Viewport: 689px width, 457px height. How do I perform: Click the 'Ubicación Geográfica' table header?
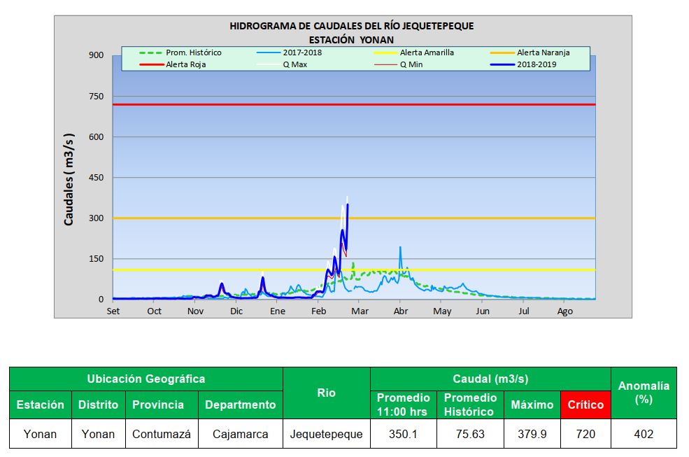click(x=145, y=379)
